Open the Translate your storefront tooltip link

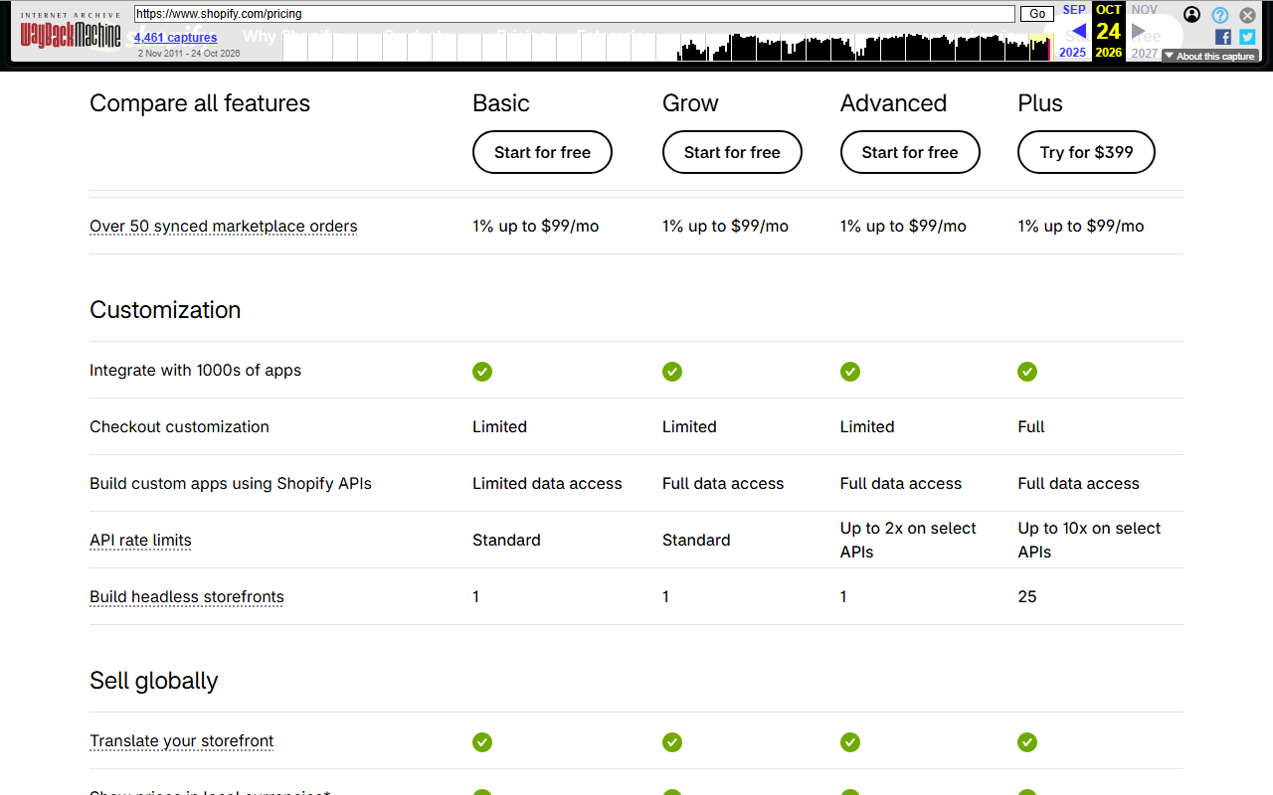click(181, 740)
